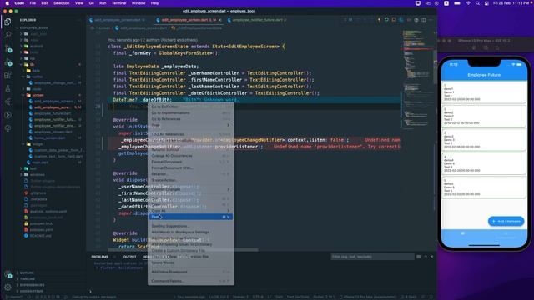
Task: Choose Command Palette in context menu
Action: [190, 281]
